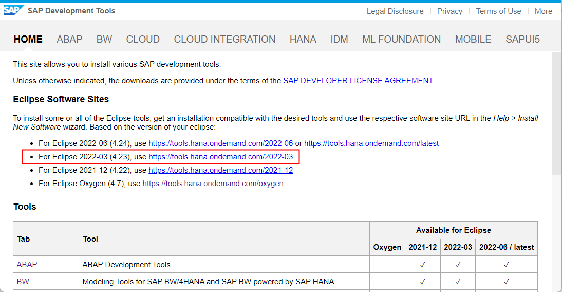Open the Privacy link in header
This screenshot has width=562, height=293.
tap(449, 11)
